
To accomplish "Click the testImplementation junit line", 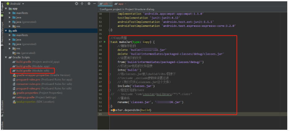I will point(149,18).
